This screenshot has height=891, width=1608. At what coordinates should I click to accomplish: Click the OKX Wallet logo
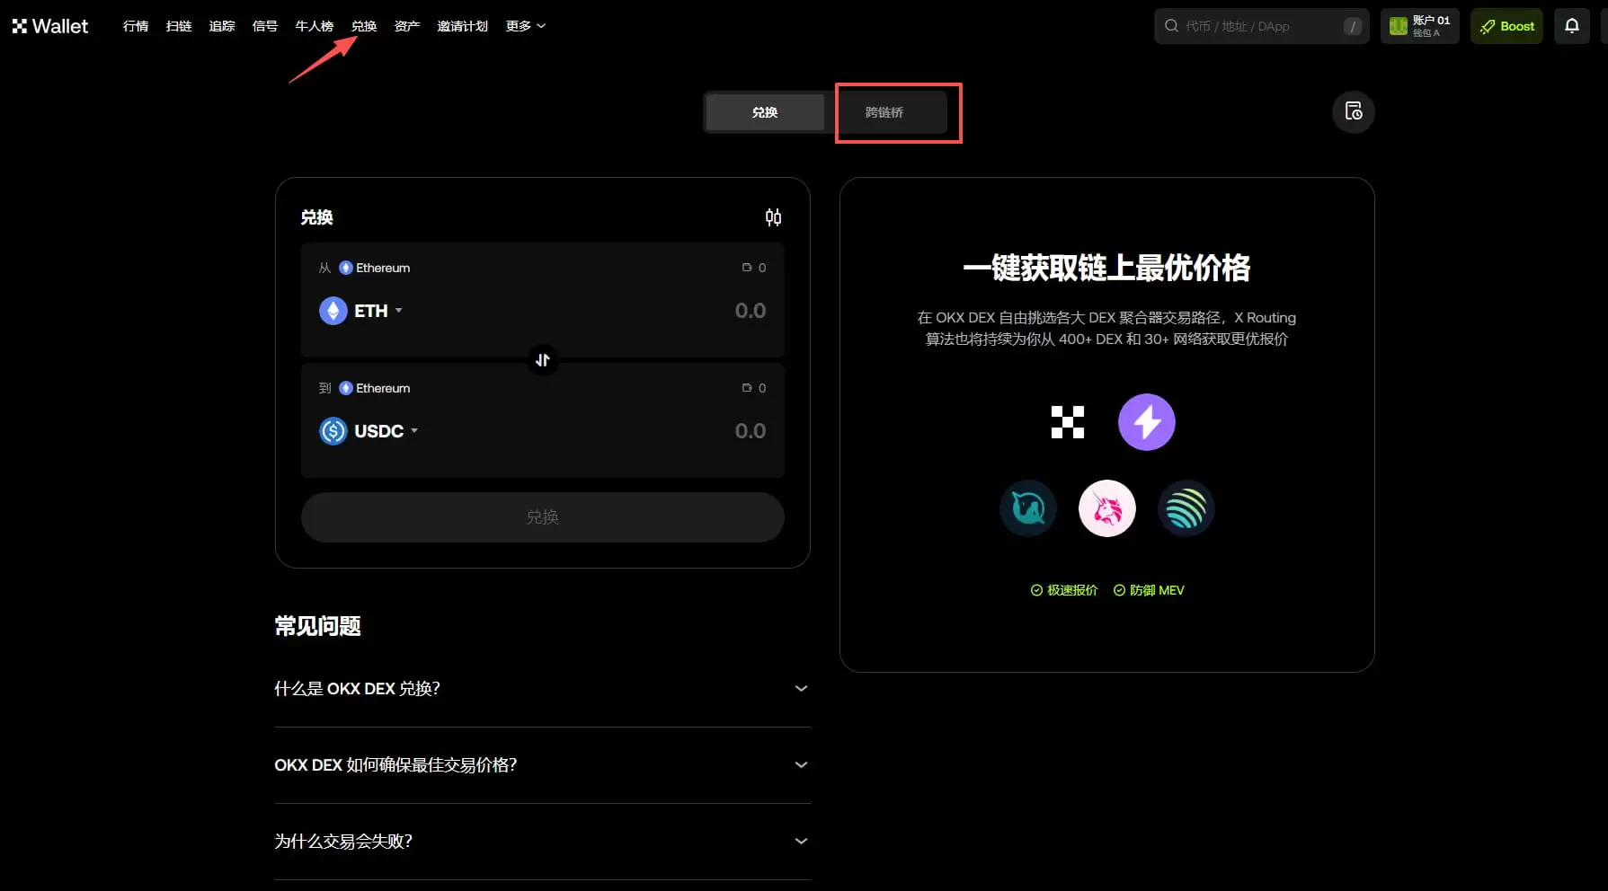click(x=49, y=25)
